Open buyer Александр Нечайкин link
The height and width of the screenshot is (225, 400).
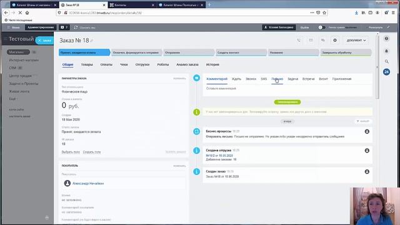pos(88,183)
